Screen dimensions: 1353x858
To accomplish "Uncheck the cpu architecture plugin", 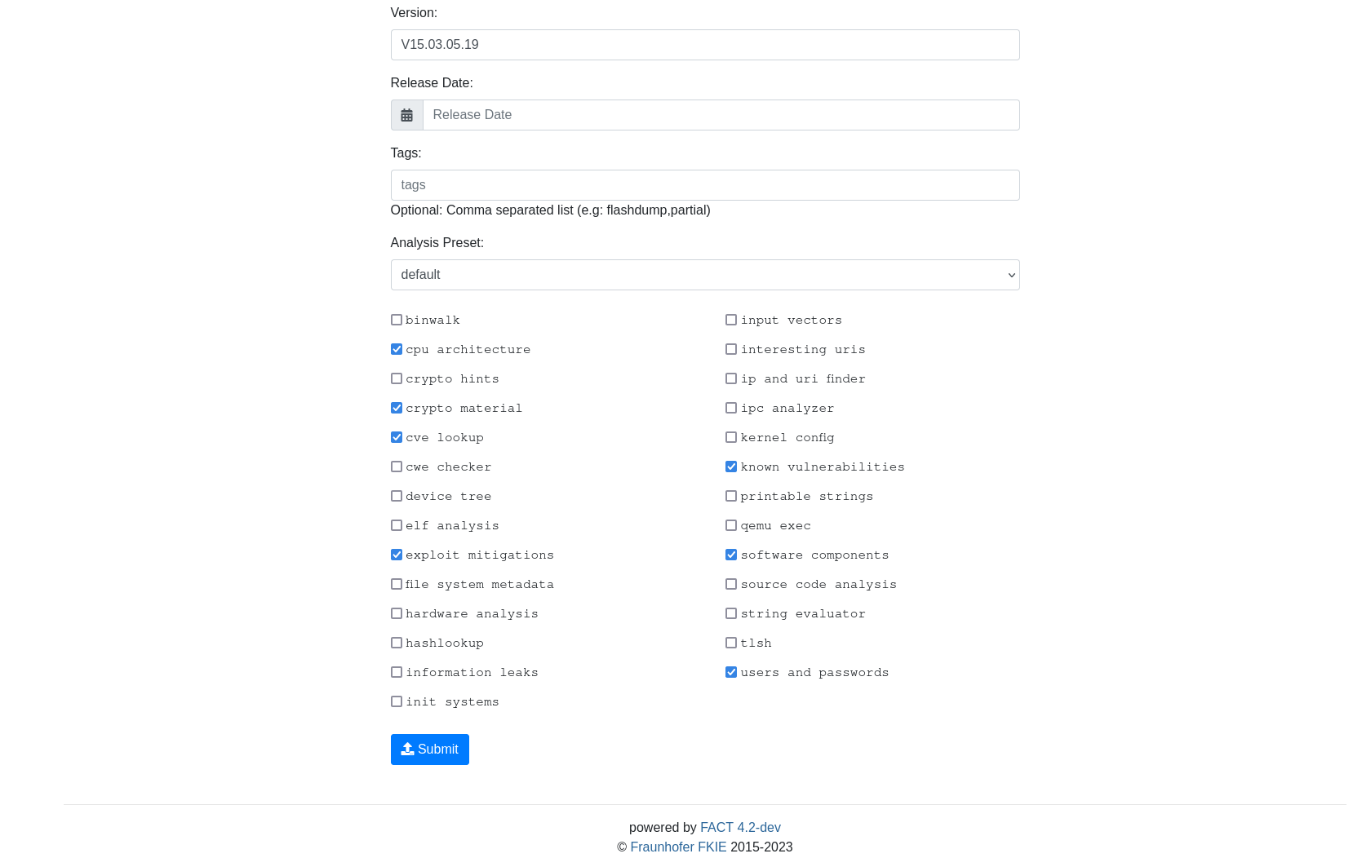I will 397,350.
